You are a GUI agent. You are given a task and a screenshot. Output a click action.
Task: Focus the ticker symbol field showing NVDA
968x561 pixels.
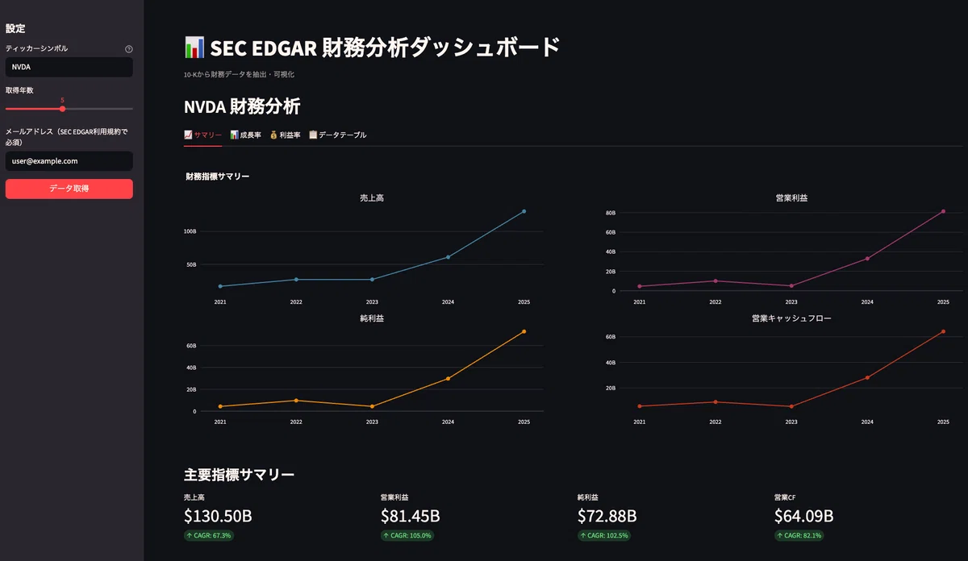tap(69, 67)
